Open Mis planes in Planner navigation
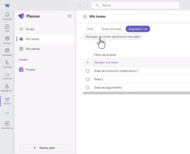The image size is (190, 154). [45, 49]
